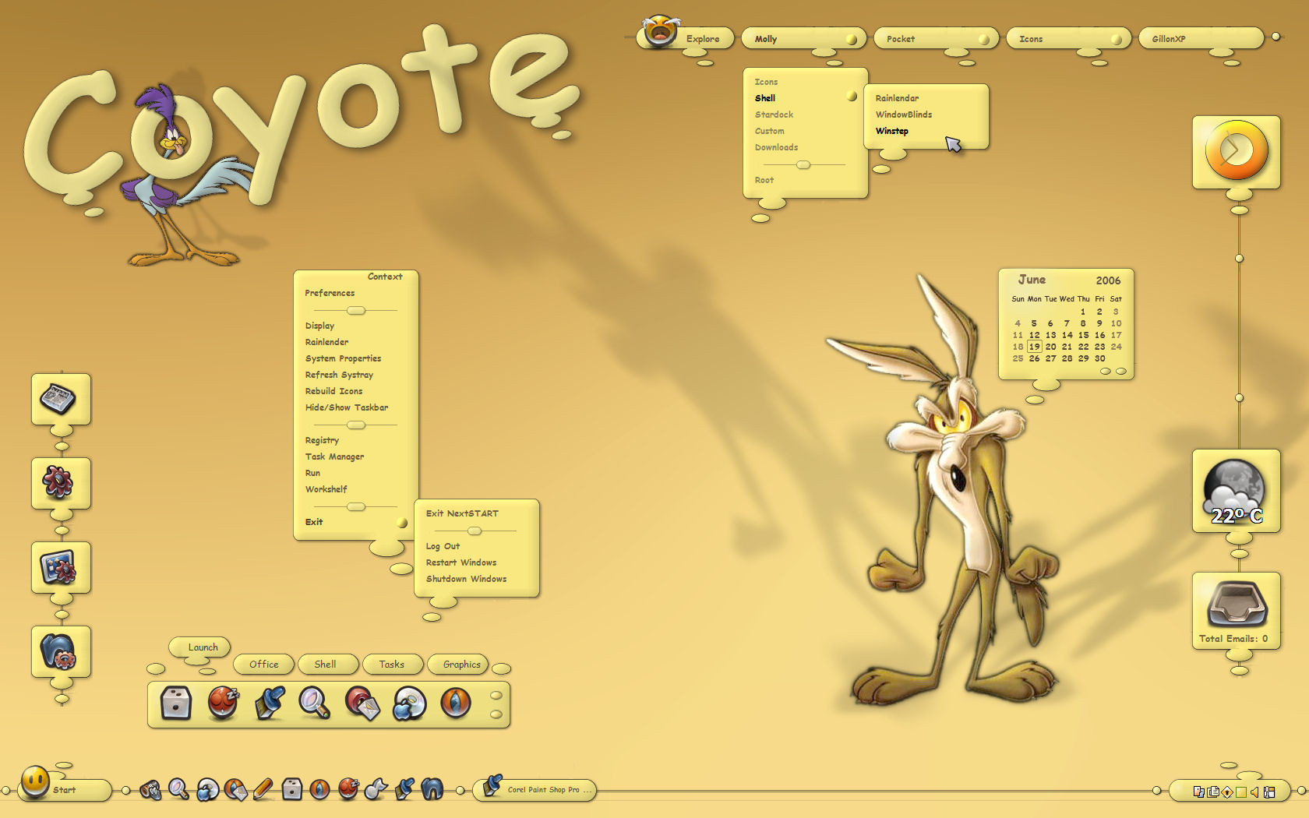Launch the Apple CD disc icon in taskbar
Image resolution: width=1309 pixels, height=818 pixels.
coord(207,789)
